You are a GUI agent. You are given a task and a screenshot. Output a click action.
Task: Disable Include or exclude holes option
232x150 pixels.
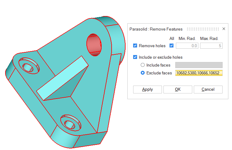pos(135,57)
